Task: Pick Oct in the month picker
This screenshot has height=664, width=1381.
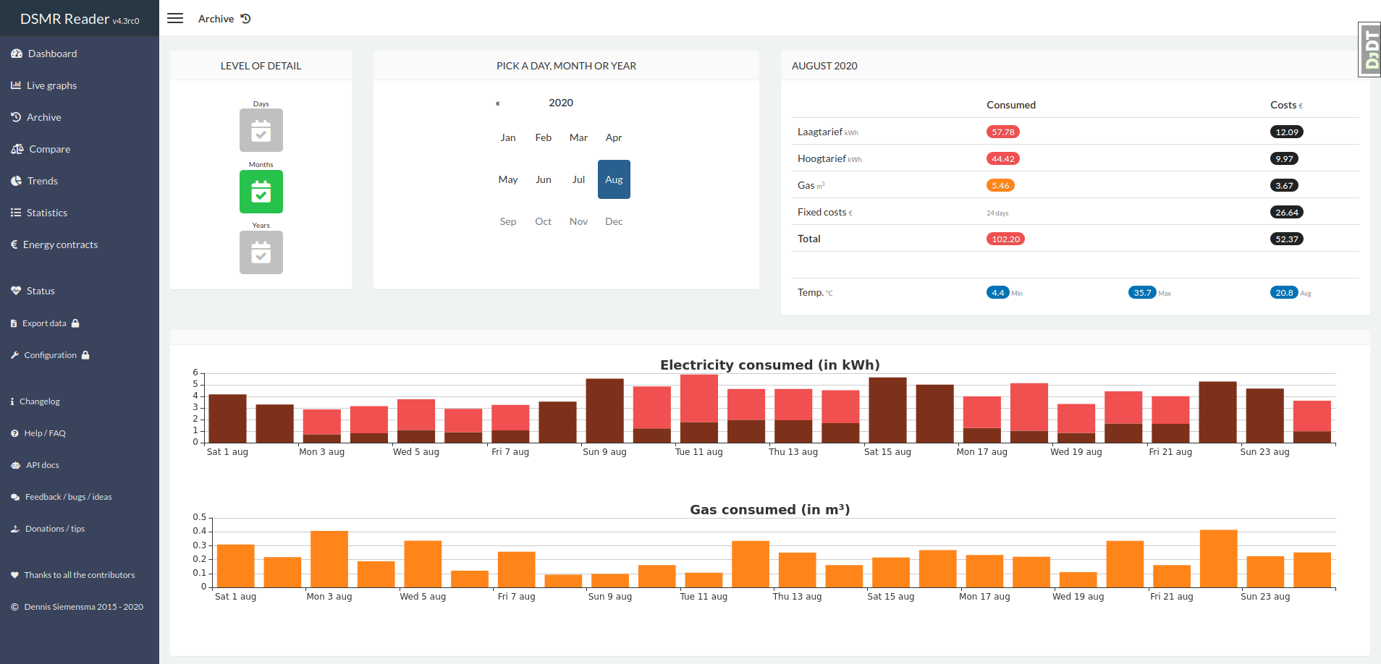Action: tap(544, 221)
